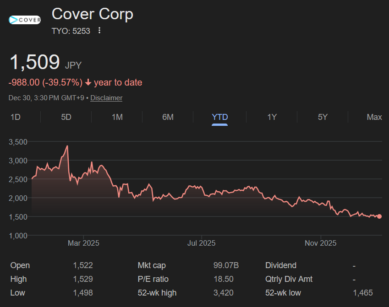Click the 52-wk low label

pyautogui.click(x=283, y=293)
